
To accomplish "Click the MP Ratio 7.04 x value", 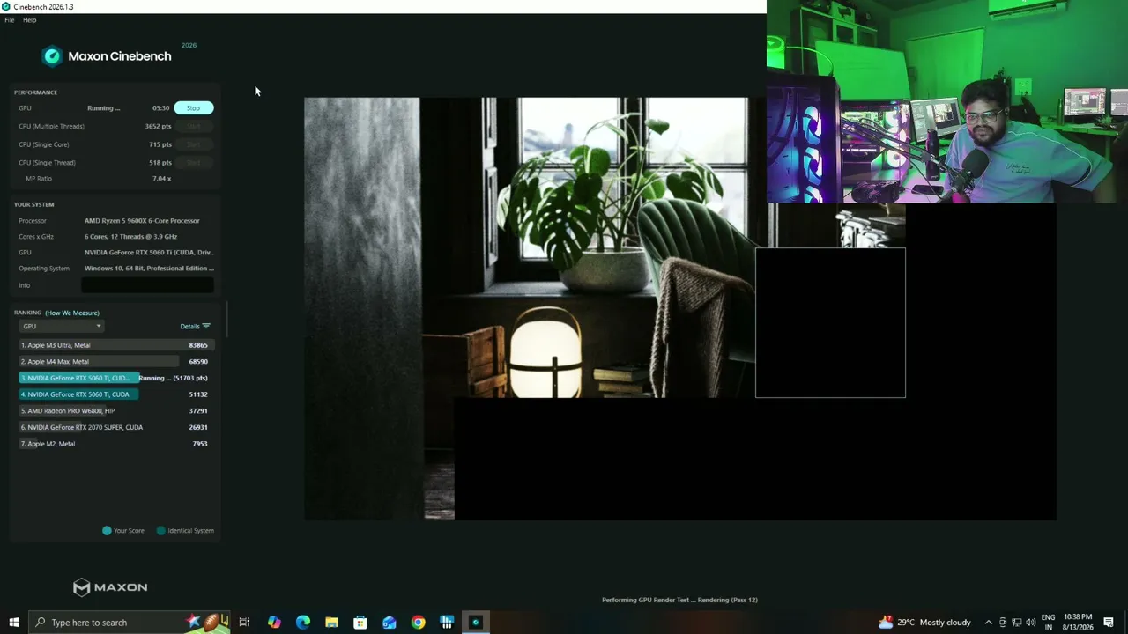I will 161,179.
